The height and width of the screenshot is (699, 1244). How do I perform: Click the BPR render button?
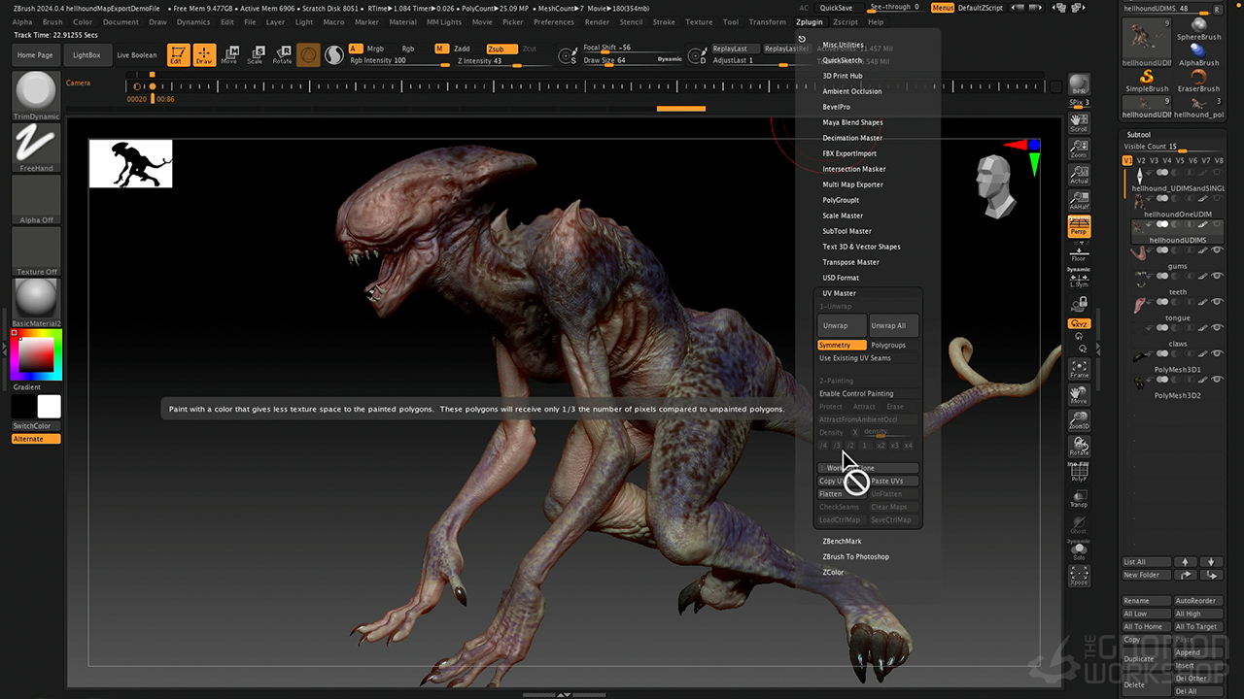pos(1079,83)
